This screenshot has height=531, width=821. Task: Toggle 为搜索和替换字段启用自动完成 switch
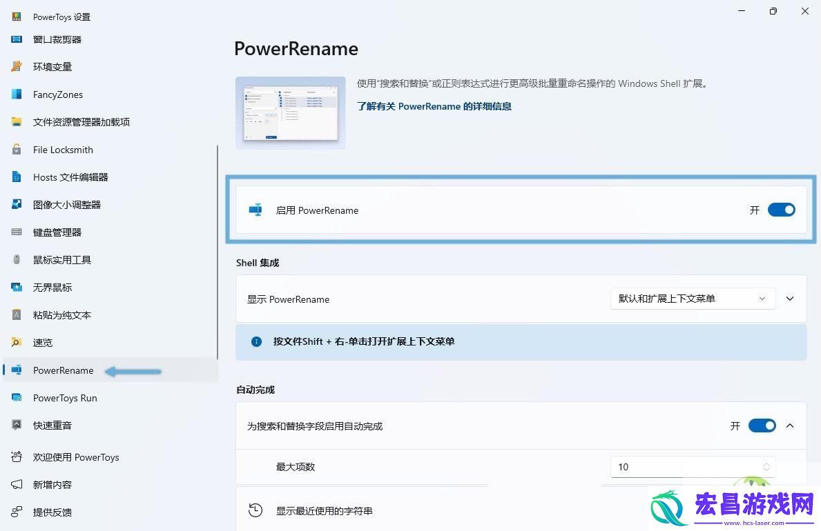762,425
